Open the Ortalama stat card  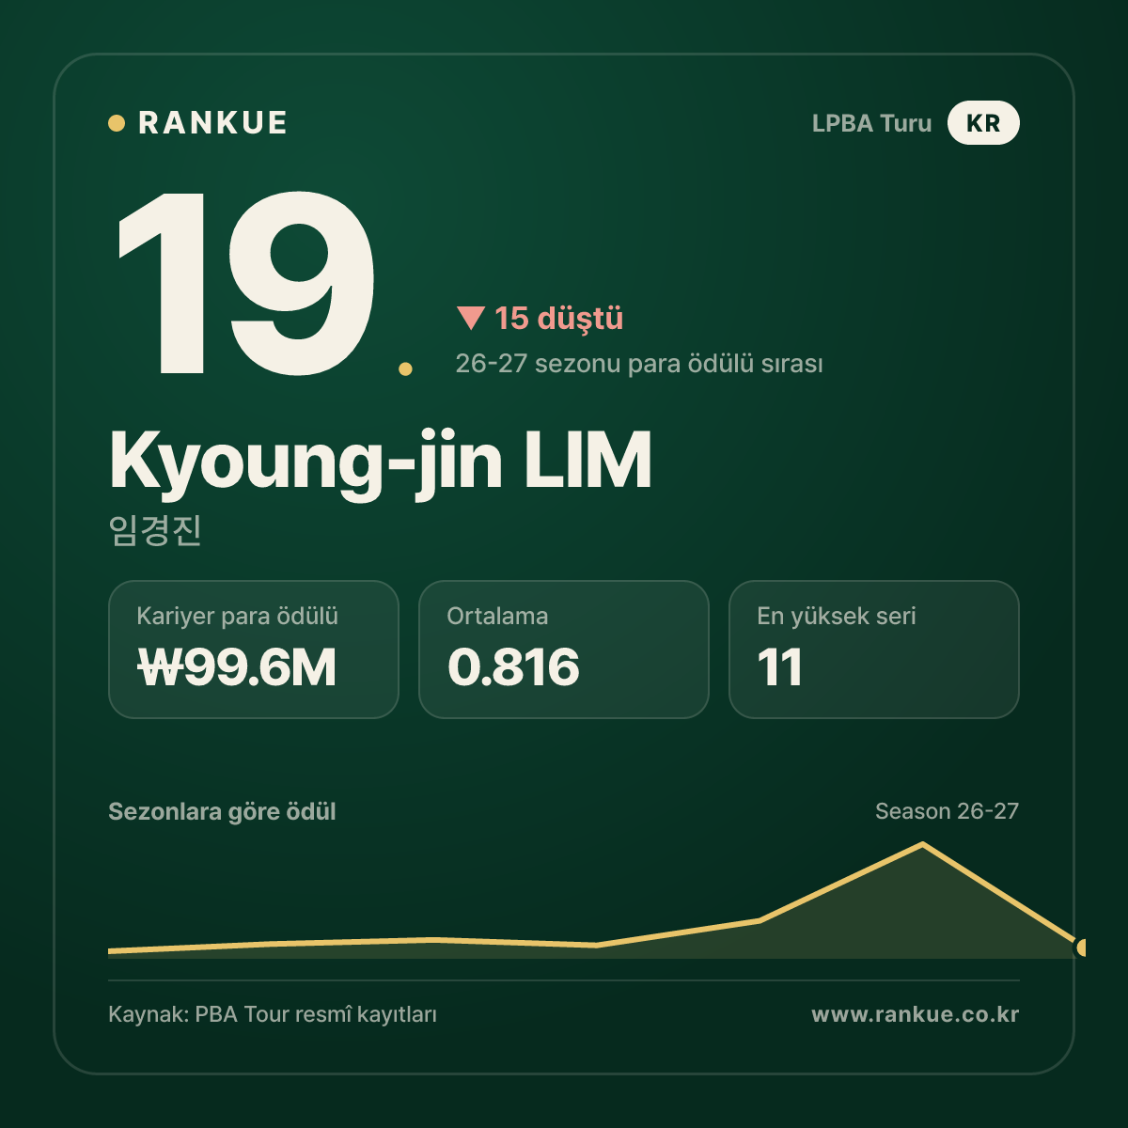pyautogui.click(x=564, y=650)
